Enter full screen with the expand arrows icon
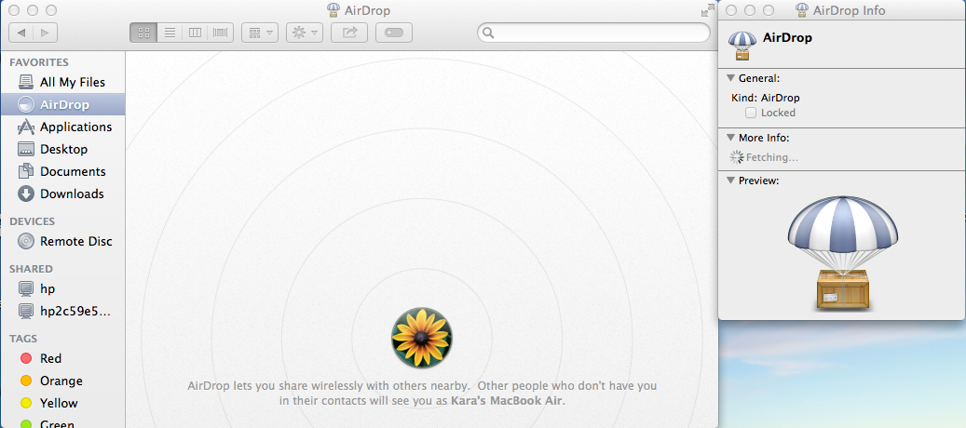 coord(707,10)
